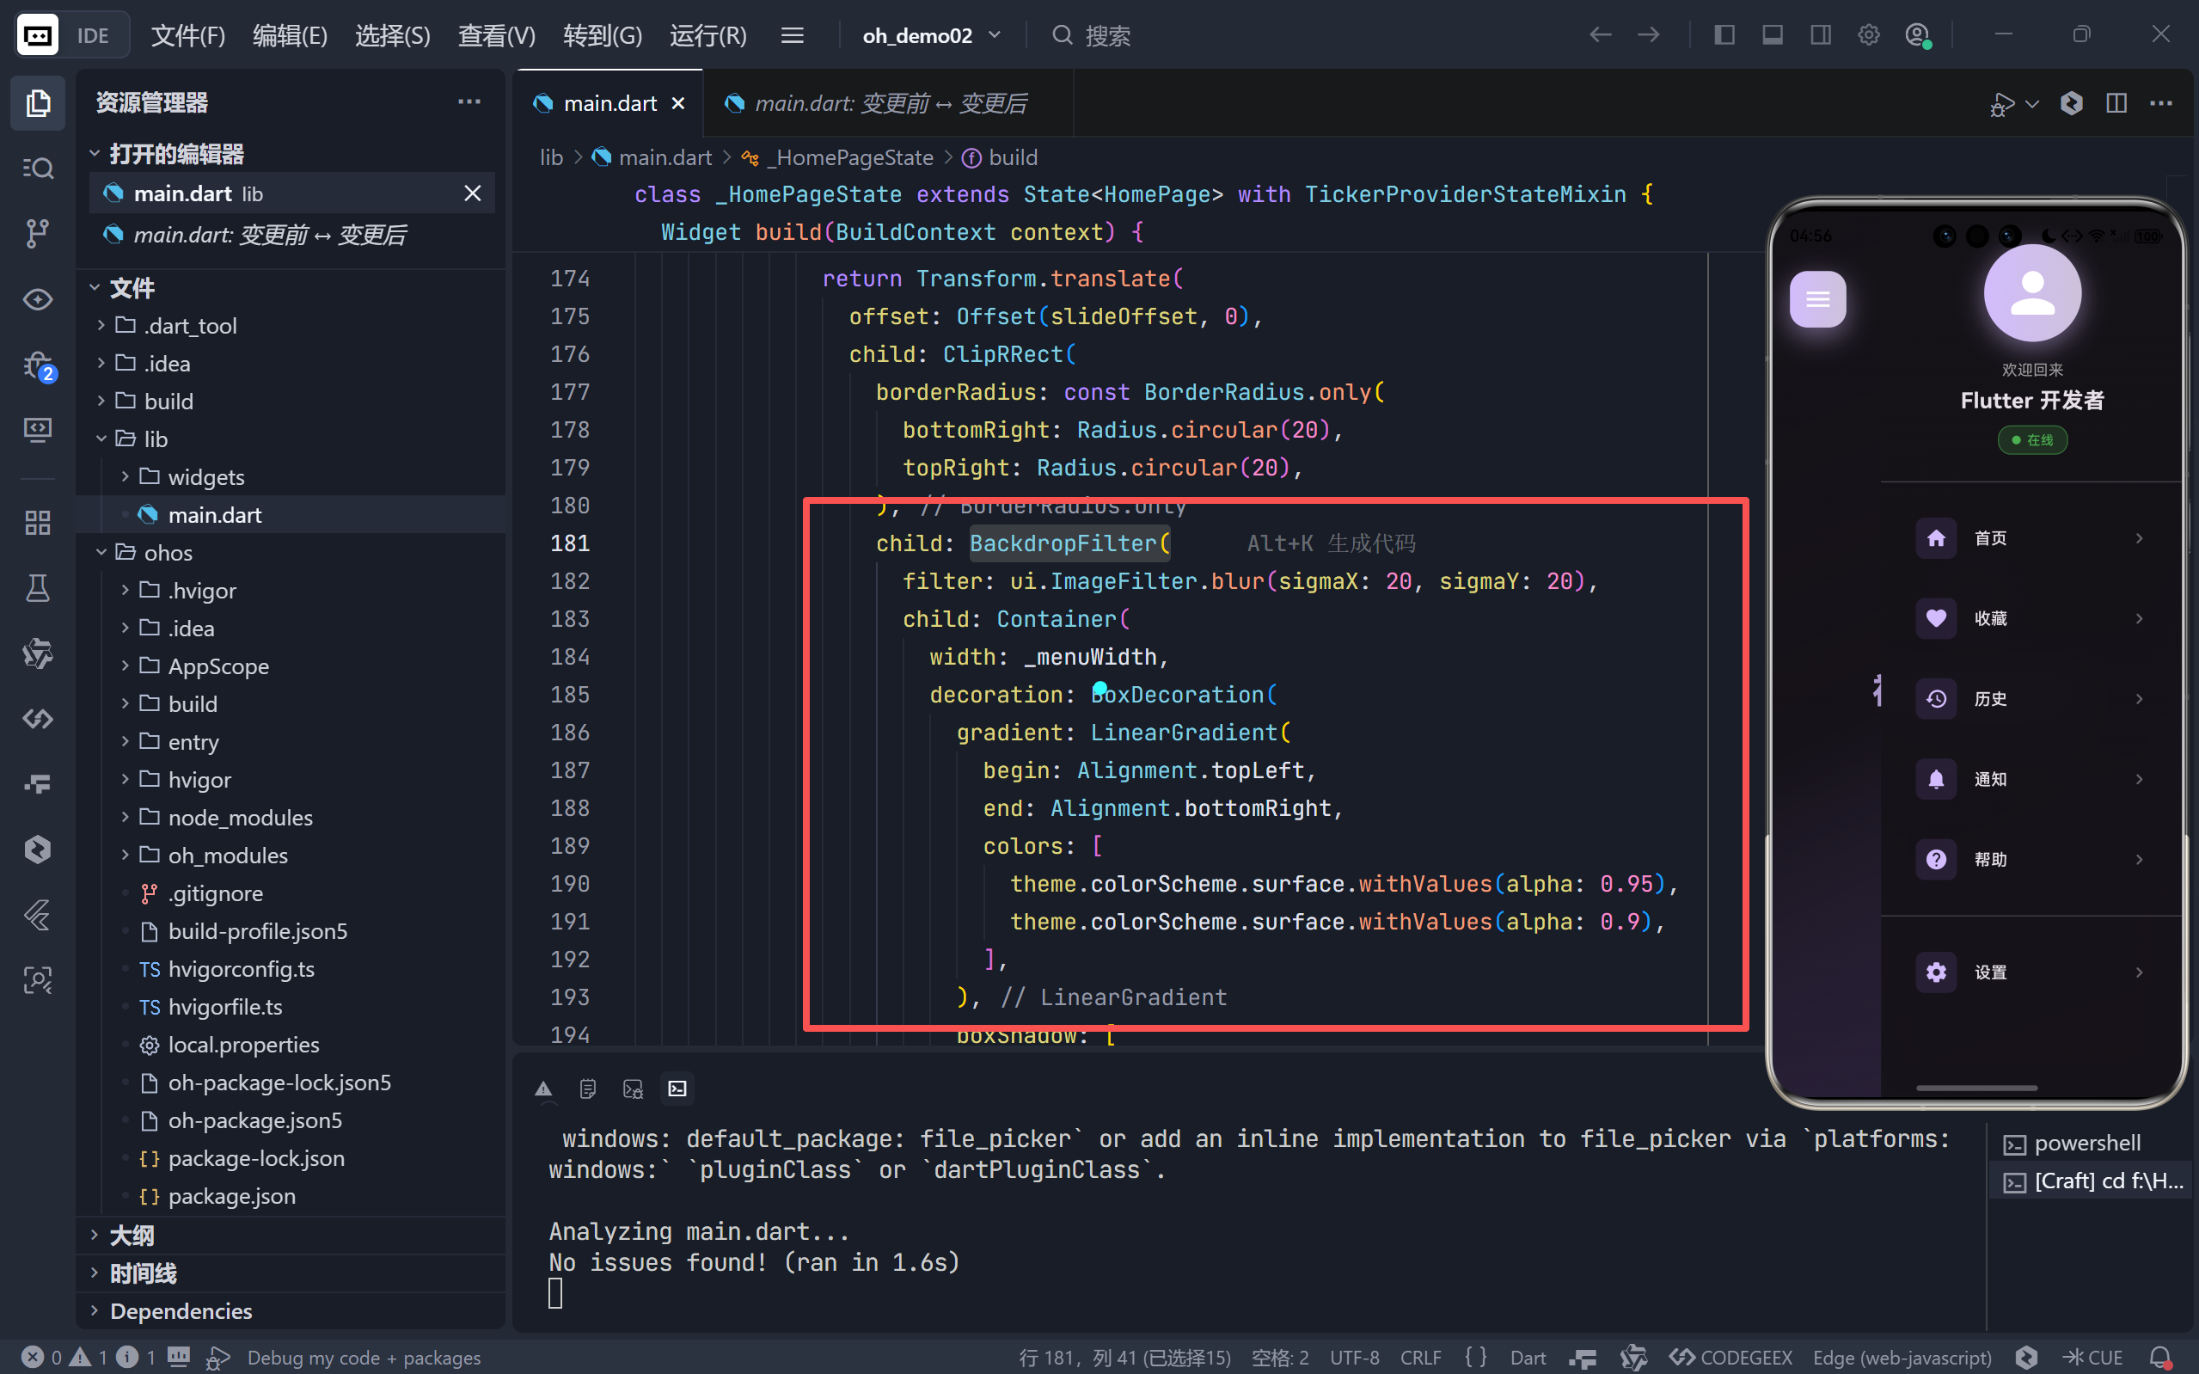2199x1374 pixels.
Task: Click the Testing flask icon
Action: [x=37, y=588]
